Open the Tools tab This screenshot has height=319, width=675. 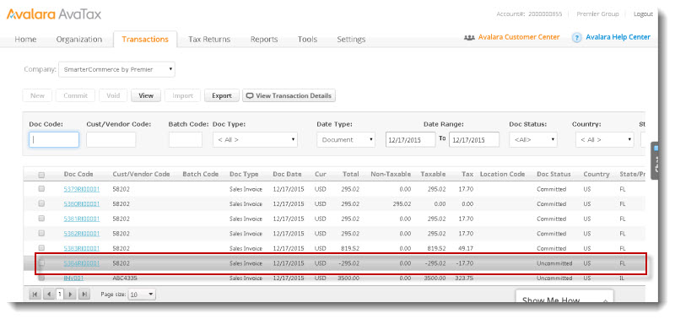coord(307,39)
